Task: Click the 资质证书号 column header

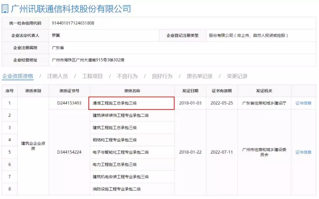Action: tap(69, 91)
